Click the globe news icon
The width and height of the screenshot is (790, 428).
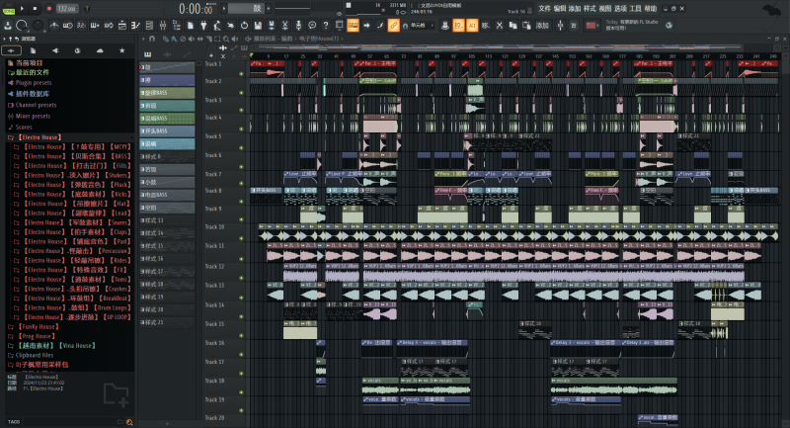(670, 26)
